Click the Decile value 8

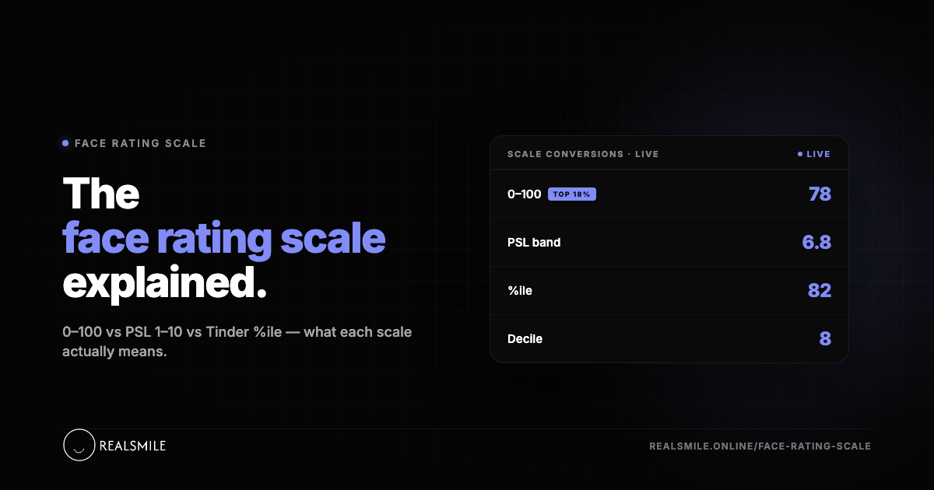click(x=825, y=339)
